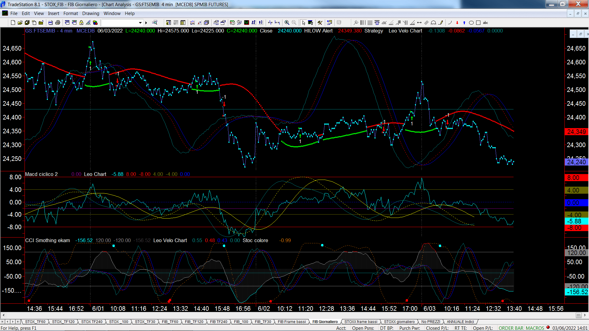Click MACROS in the status bar

[x=535, y=328]
